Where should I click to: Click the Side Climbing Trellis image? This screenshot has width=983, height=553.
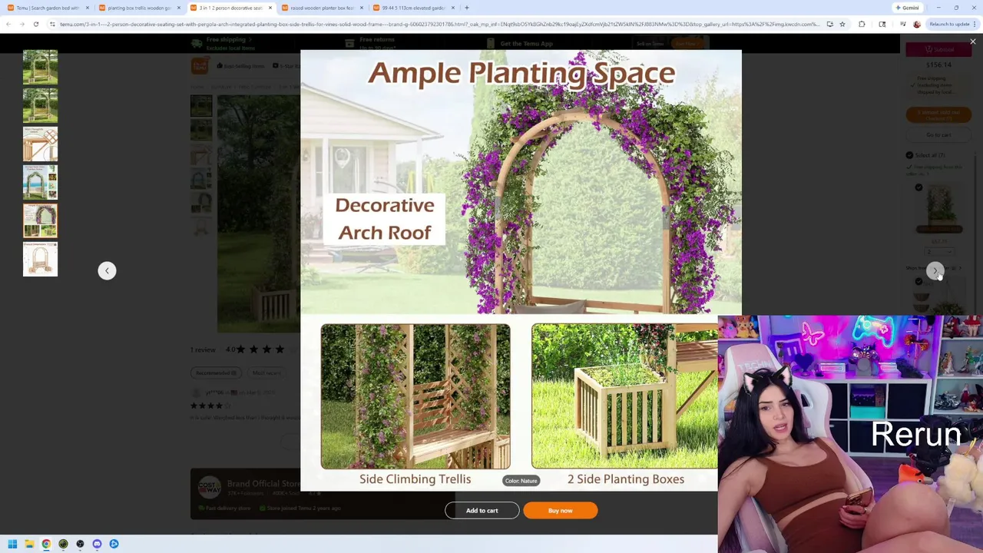[x=415, y=396]
